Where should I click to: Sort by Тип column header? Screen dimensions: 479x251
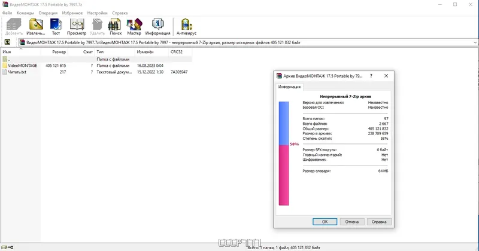click(x=115, y=52)
